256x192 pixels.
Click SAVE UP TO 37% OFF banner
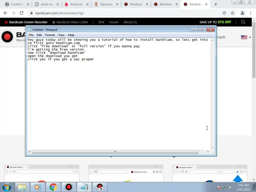pos(215,22)
